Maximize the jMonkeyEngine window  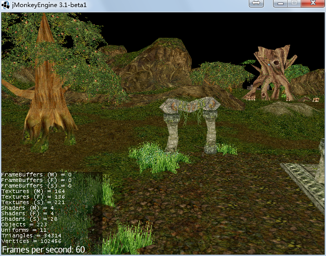(x=294, y=4)
